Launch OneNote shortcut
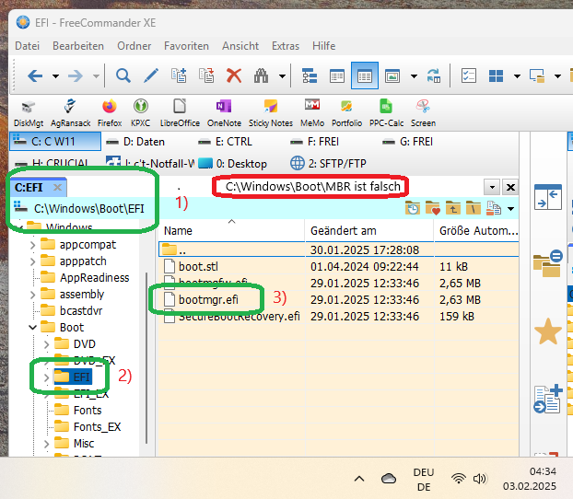Image resolution: width=573 pixels, height=499 pixels. 224,113
